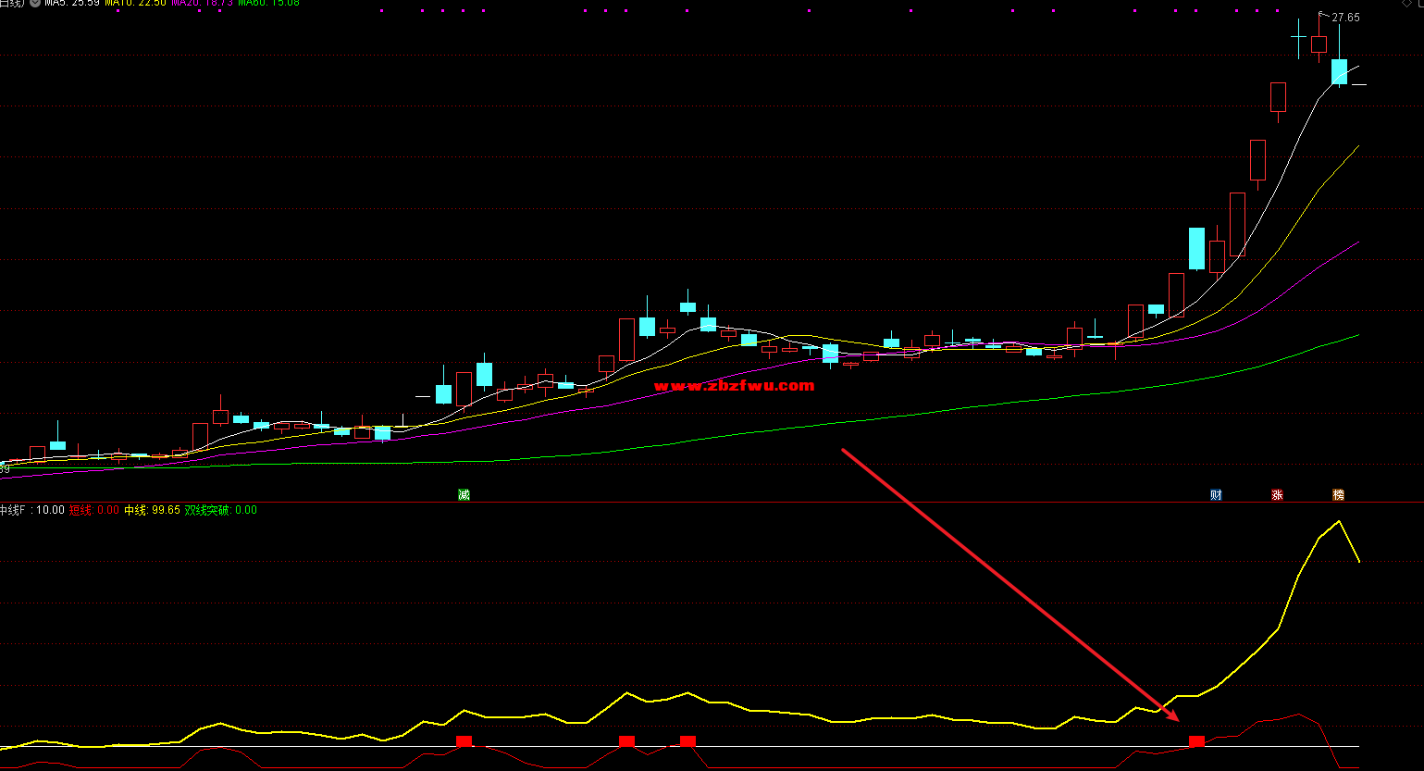Click the green 减 marker icon
Screen dimensions: 1424x771
tap(464, 495)
